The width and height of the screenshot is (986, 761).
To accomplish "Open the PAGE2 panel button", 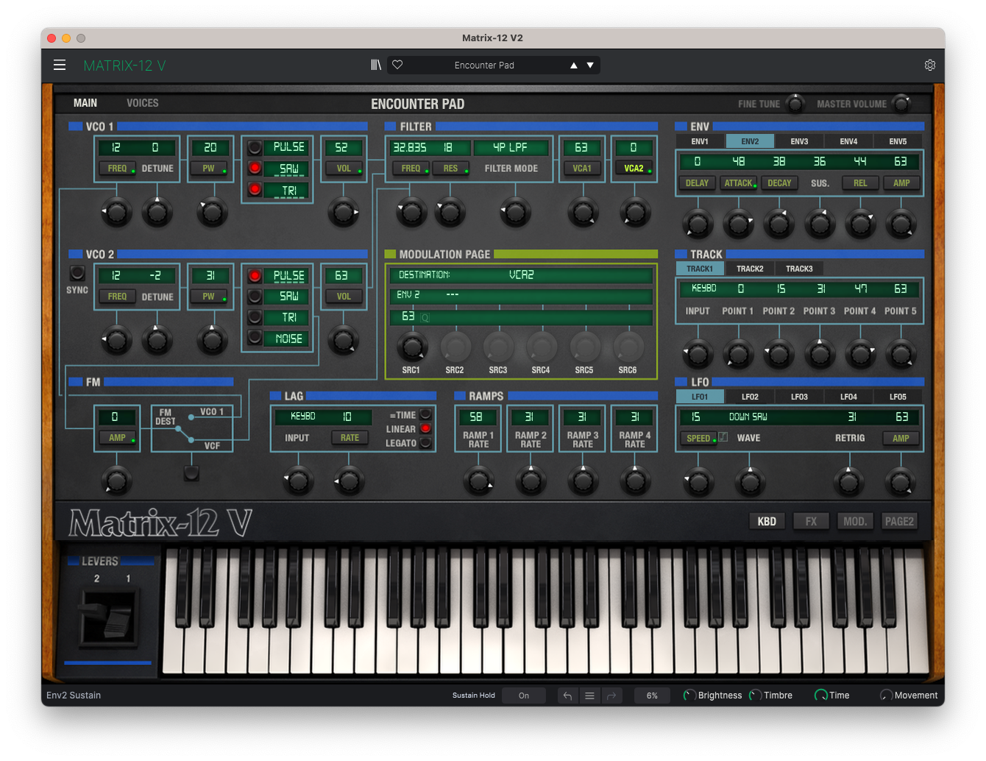I will coord(899,521).
